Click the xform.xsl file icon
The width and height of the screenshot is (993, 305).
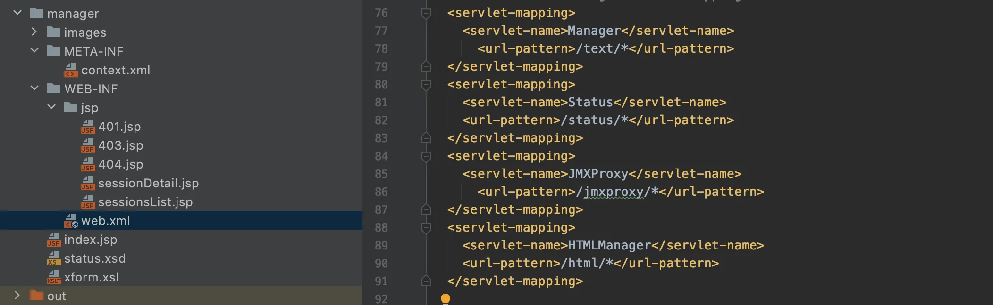click(54, 277)
